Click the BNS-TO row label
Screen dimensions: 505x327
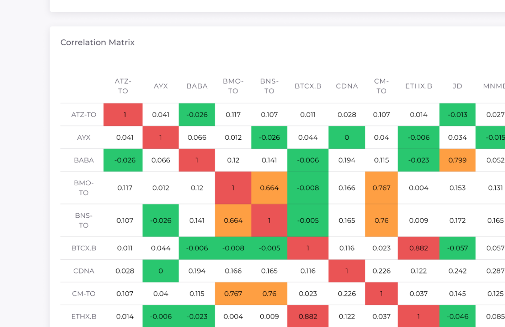coord(84,220)
